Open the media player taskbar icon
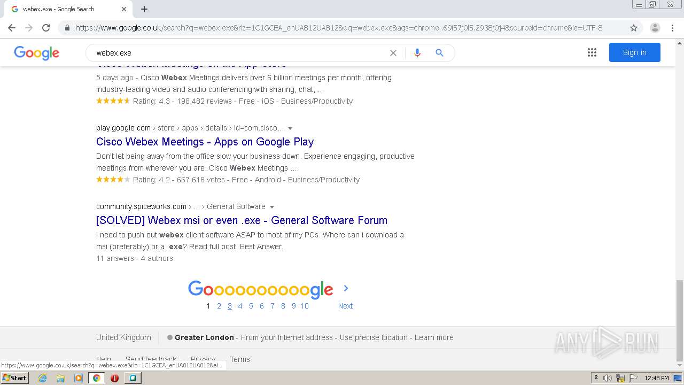Screen dimensions: 684x385 79,378
